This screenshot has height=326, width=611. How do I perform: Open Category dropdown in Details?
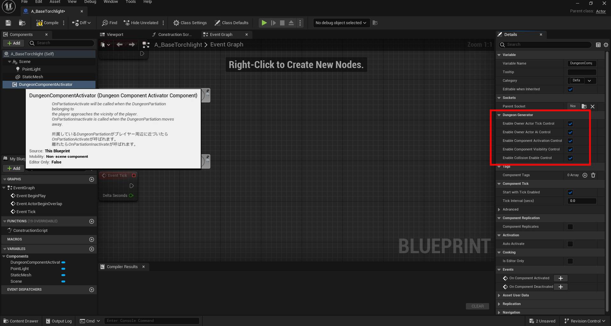click(x=589, y=81)
